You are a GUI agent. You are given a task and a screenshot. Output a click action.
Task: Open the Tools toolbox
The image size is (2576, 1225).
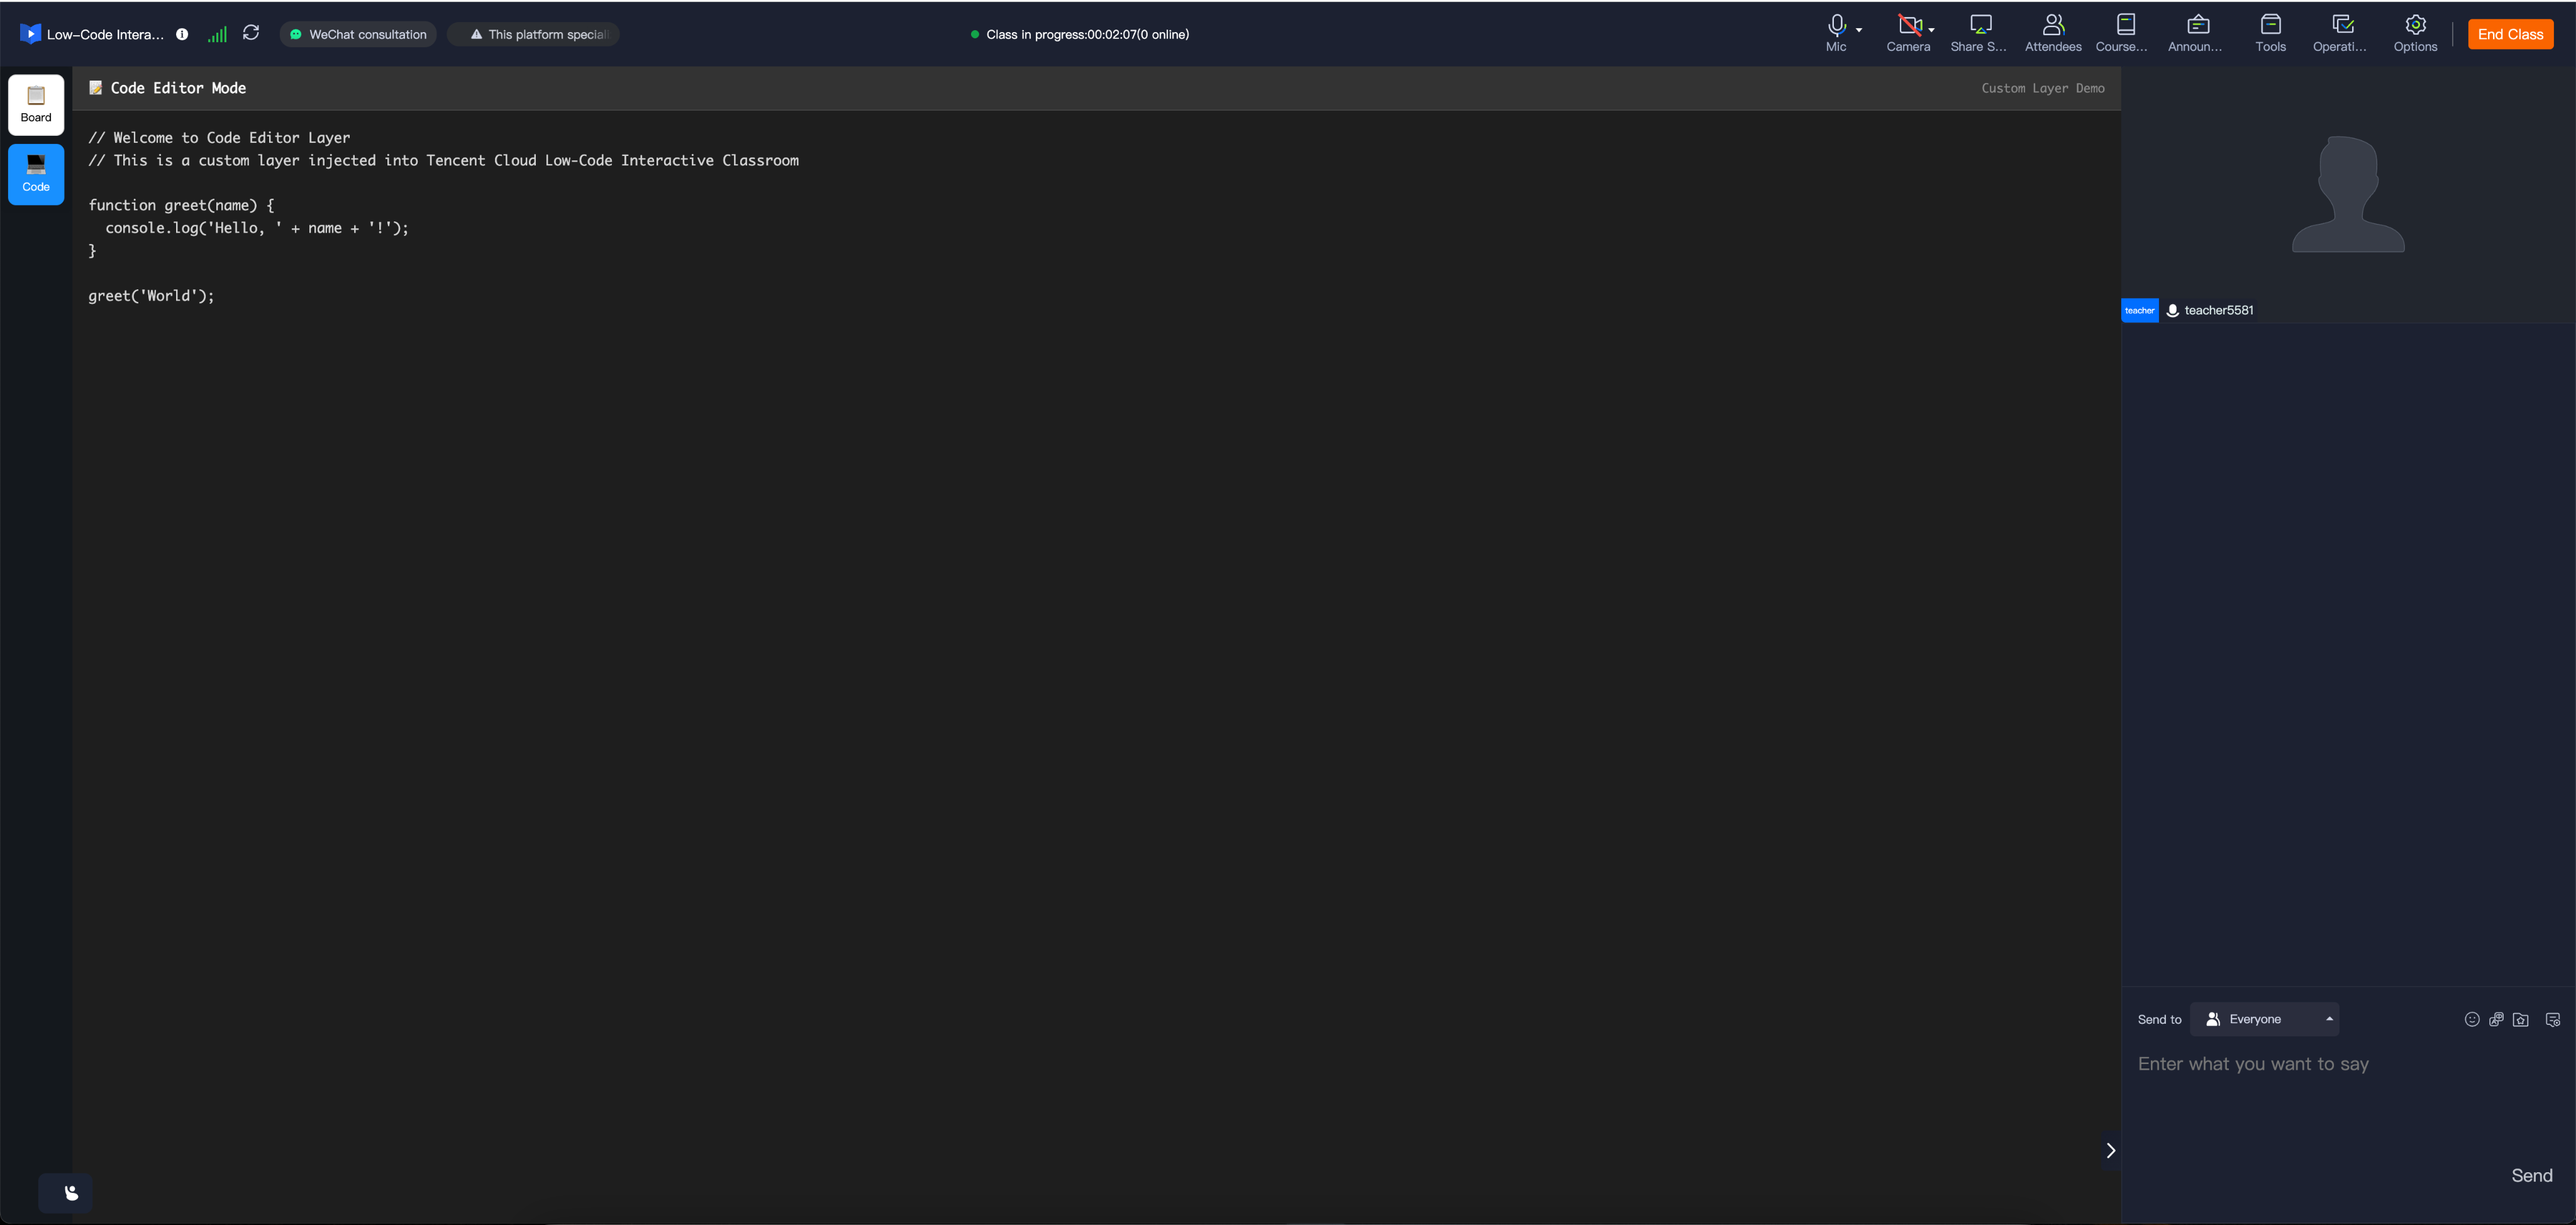[x=2270, y=33]
